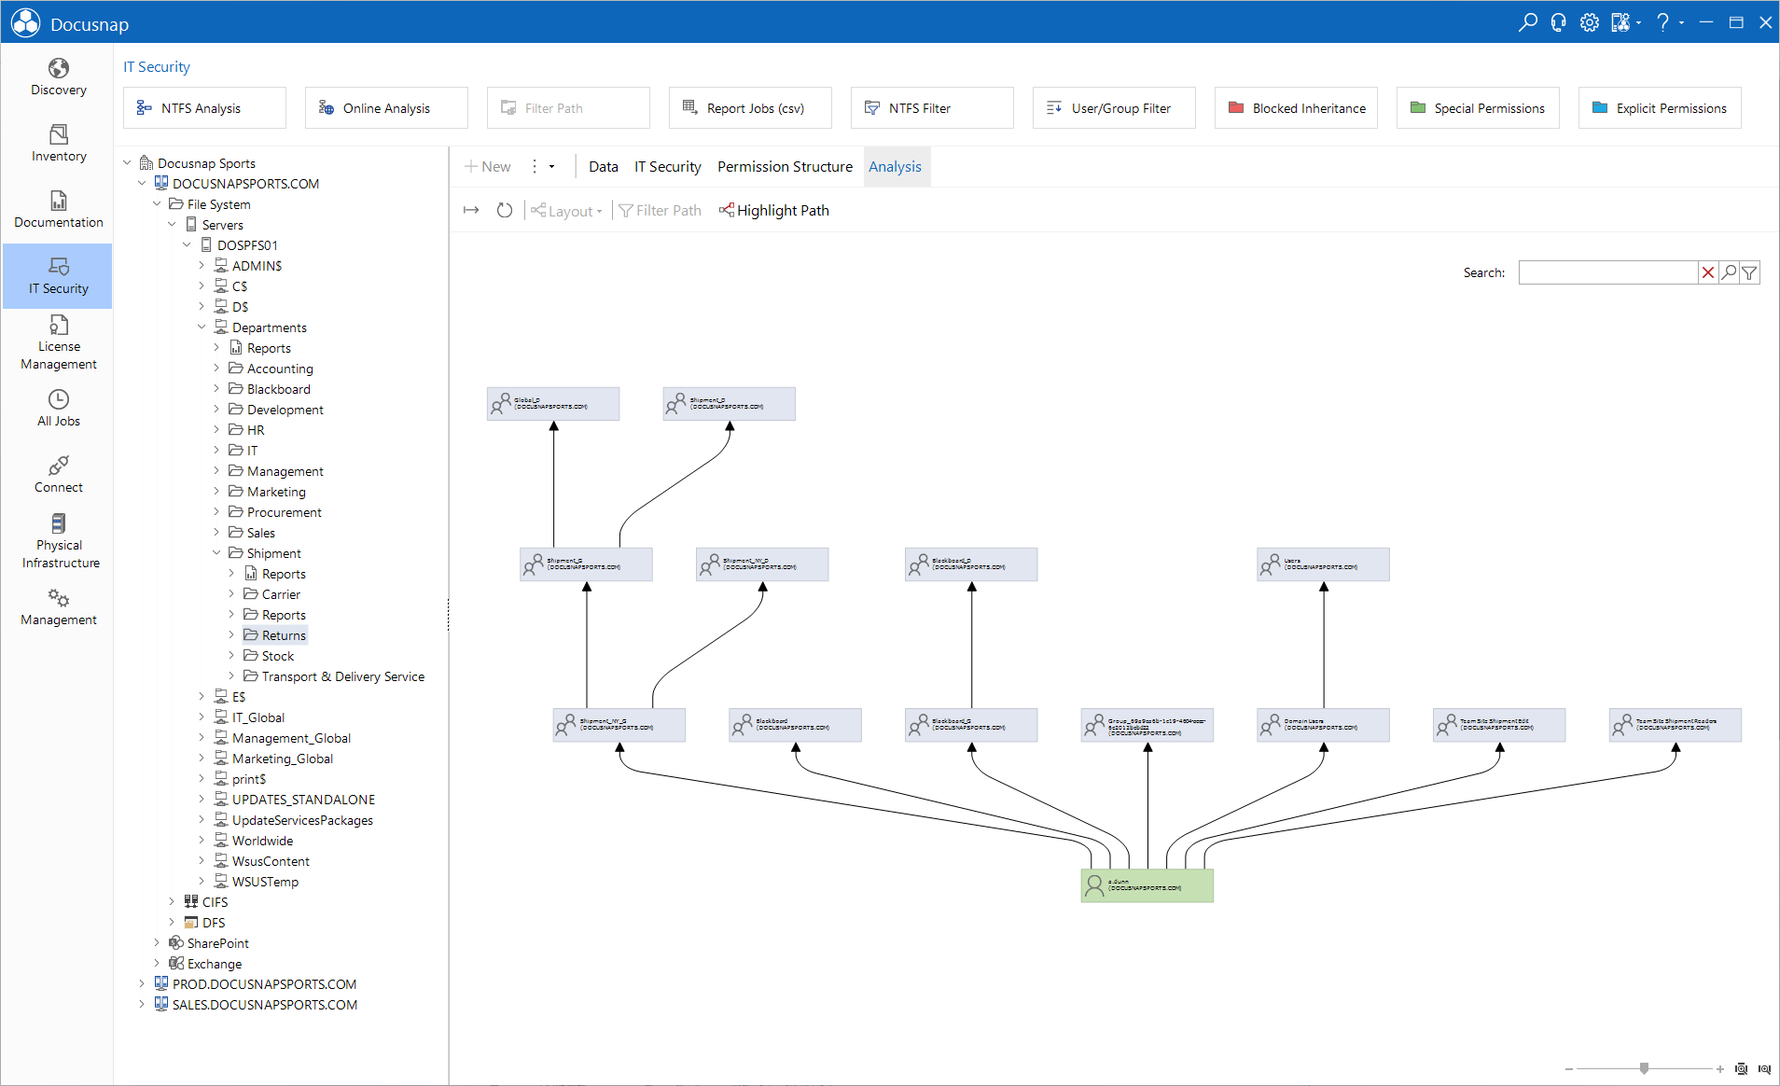Click the fit-to-window zoom icon

click(x=1741, y=1069)
